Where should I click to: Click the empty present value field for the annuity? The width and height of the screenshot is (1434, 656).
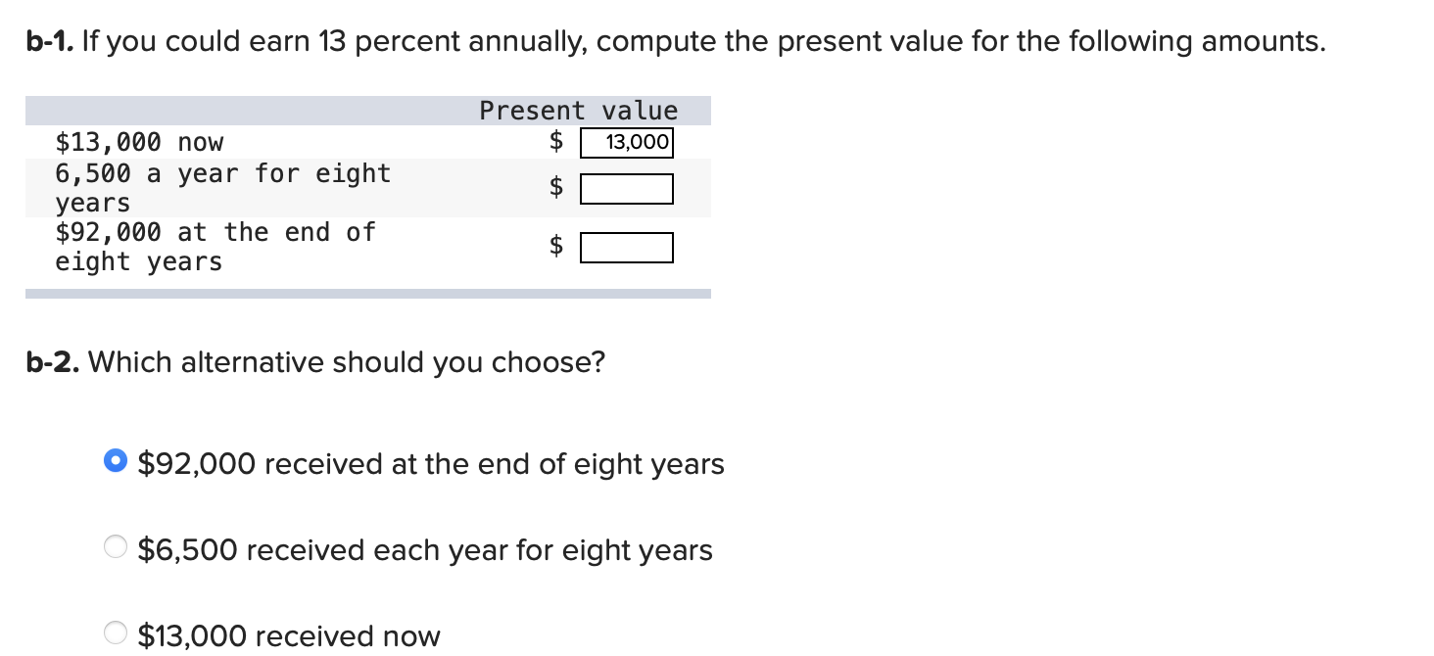[627, 187]
